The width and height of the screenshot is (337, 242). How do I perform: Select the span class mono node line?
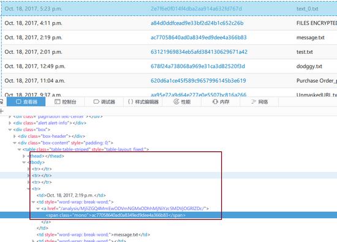pos(116,215)
